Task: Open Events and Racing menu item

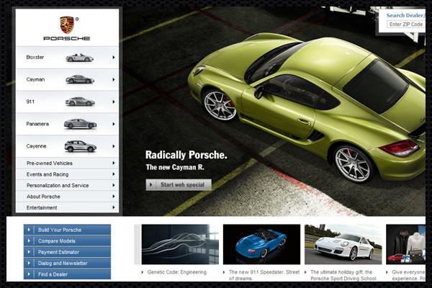Action: 67,174
